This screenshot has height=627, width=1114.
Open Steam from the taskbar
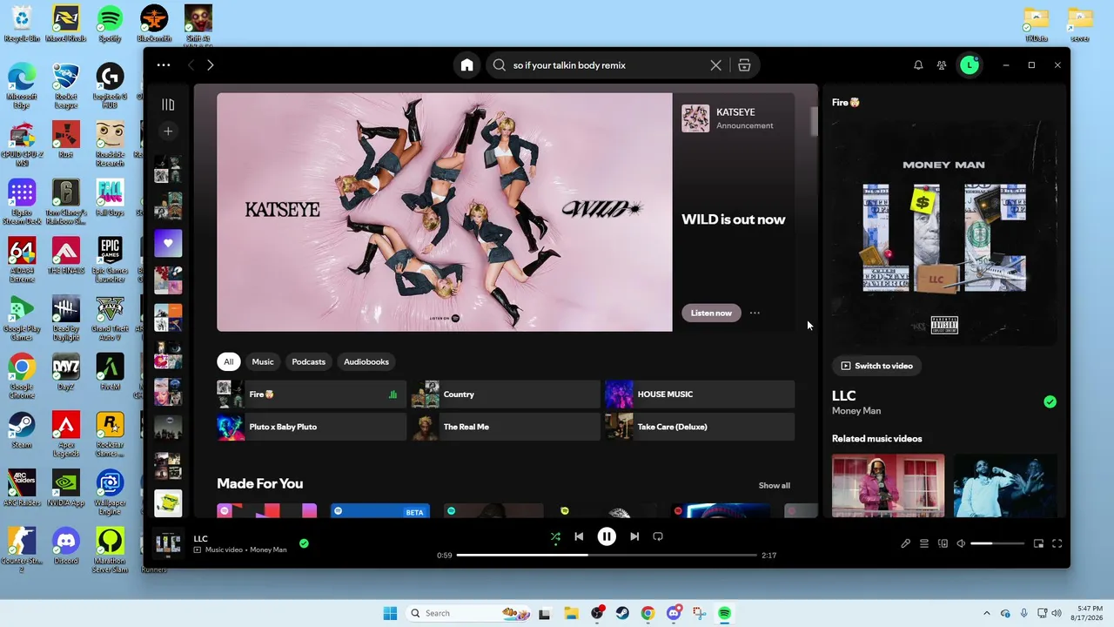tap(622, 613)
